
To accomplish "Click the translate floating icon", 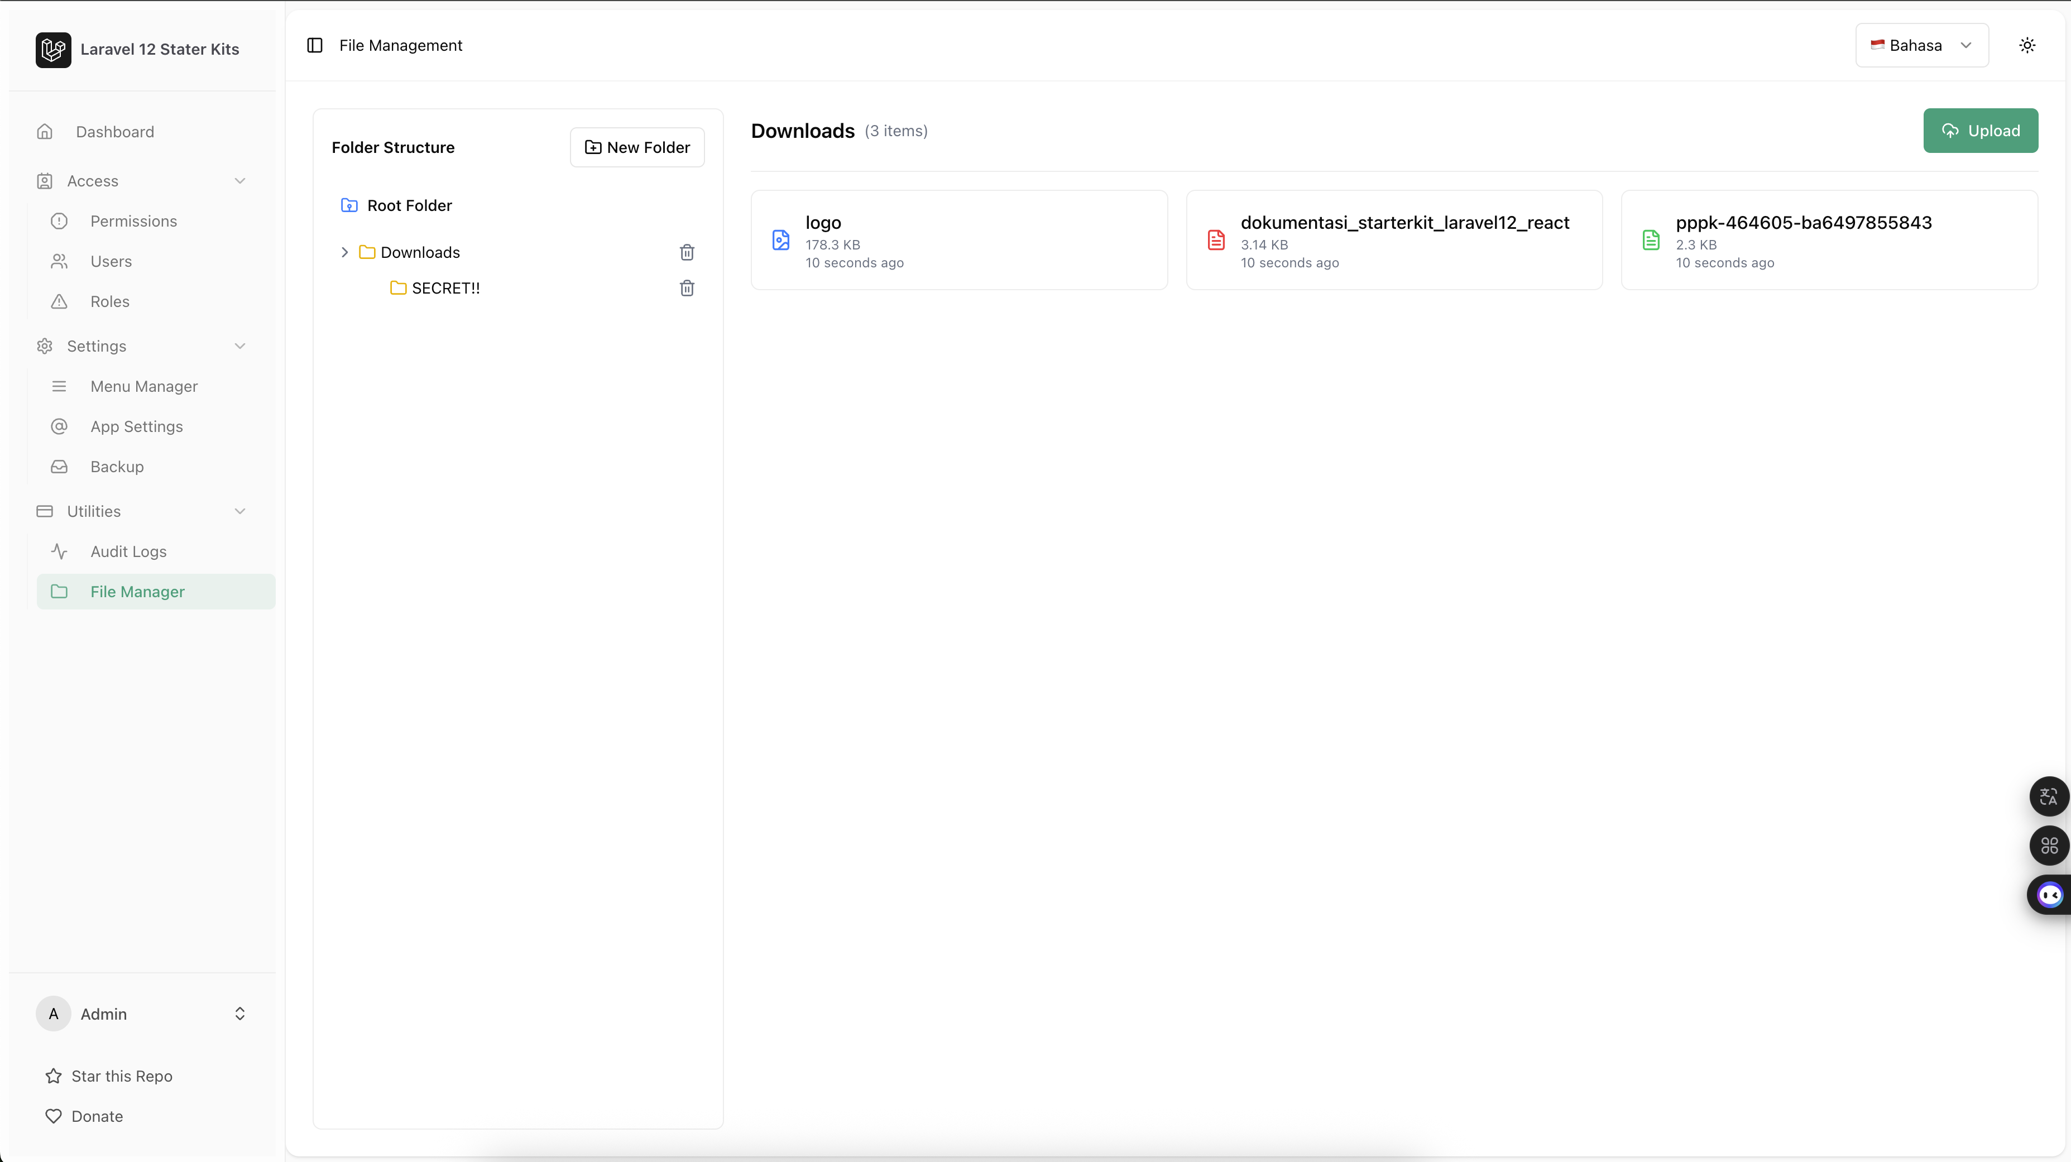I will (2049, 796).
